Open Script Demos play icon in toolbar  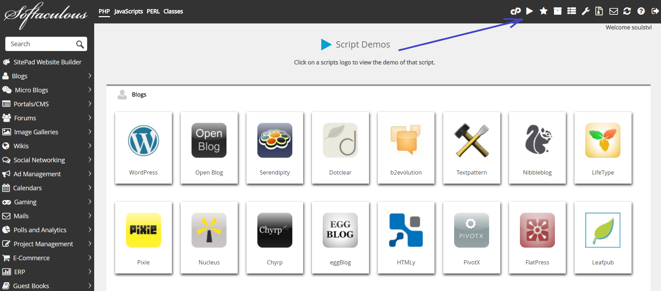(x=529, y=11)
